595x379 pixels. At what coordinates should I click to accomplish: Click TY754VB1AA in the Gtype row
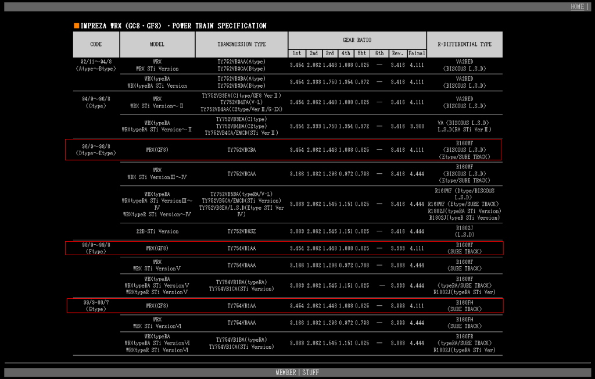tap(241, 306)
